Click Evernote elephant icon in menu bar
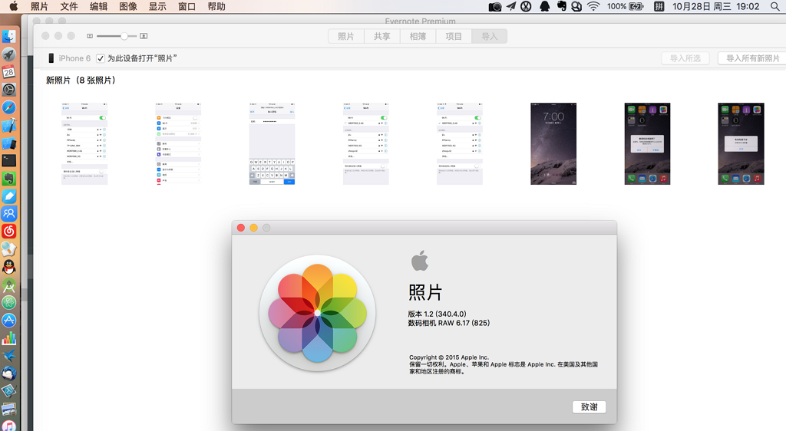Viewport: 786px width, 431px height. click(x=561, y=6)
